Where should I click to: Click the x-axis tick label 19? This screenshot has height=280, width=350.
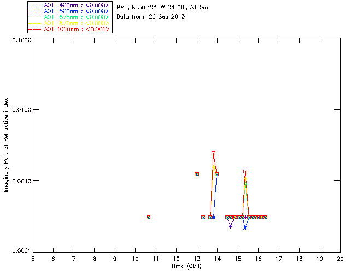[320, 259]
